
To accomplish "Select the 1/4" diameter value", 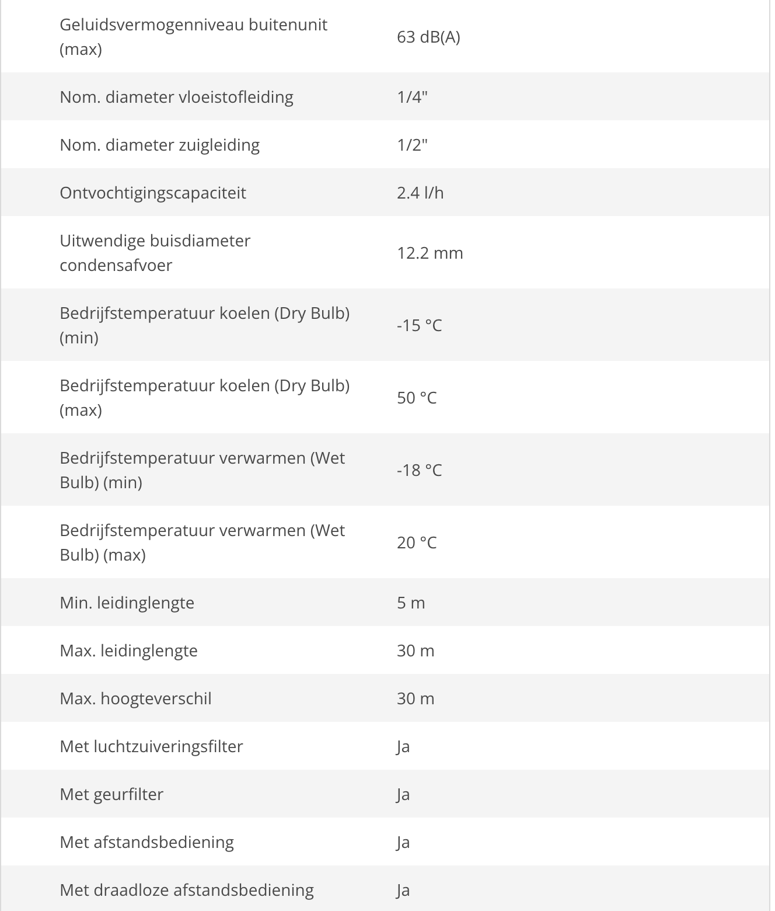I will pos(412,97).
